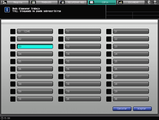
Task: Select the COPIA tab
Action: point(102,2)
